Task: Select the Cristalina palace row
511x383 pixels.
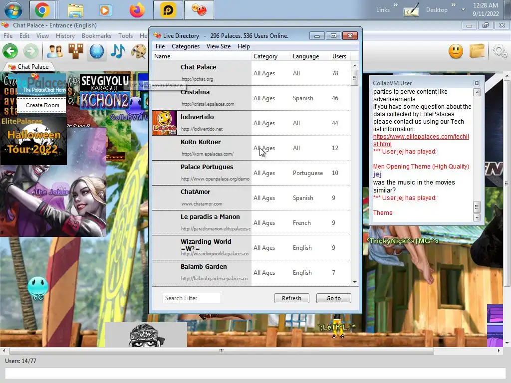Action: [x=252, y=98]
